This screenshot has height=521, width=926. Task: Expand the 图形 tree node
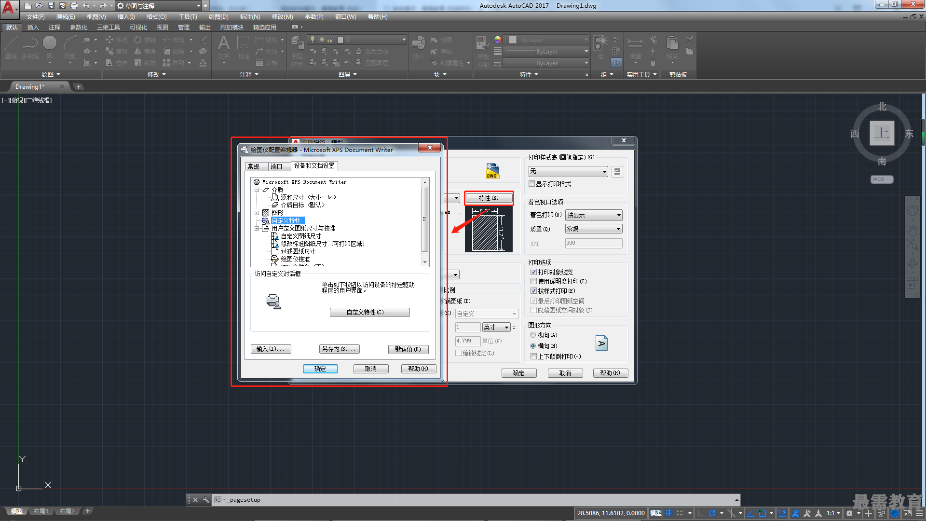257,213
